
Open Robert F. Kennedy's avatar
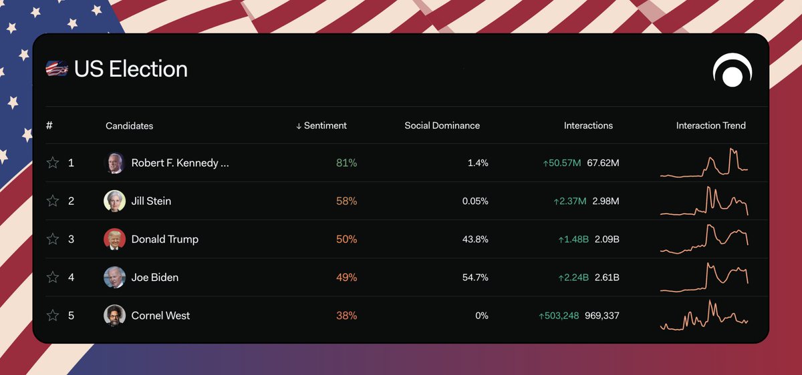(x=115, y=163)
